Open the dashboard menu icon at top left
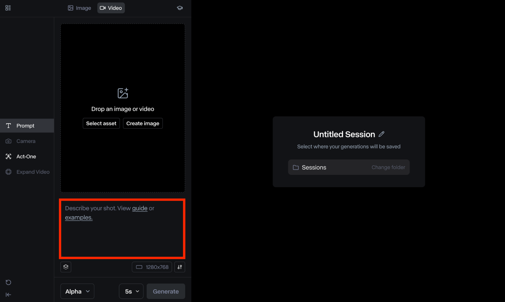Viewport: 505px width, 302px height. point(8,8)
